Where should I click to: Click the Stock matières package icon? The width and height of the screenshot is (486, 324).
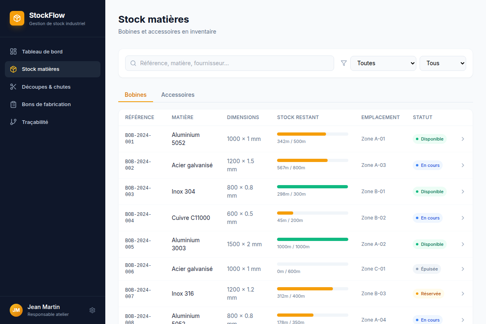pyautogui.click(x=13, y=69)
